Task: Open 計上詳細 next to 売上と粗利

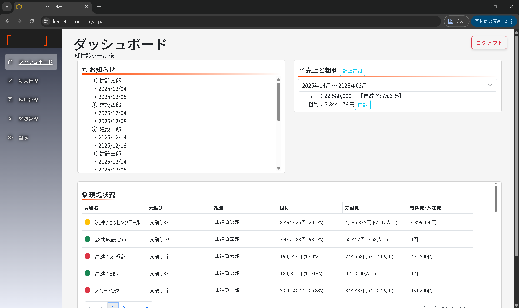Action: (352, 71)
